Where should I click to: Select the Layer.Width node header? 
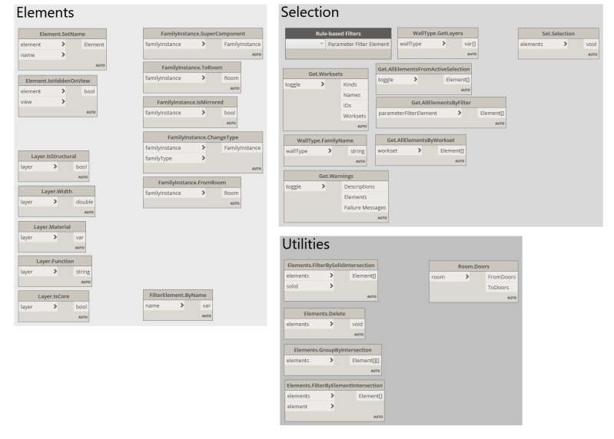pyautogui.click(x=56, y=192)
